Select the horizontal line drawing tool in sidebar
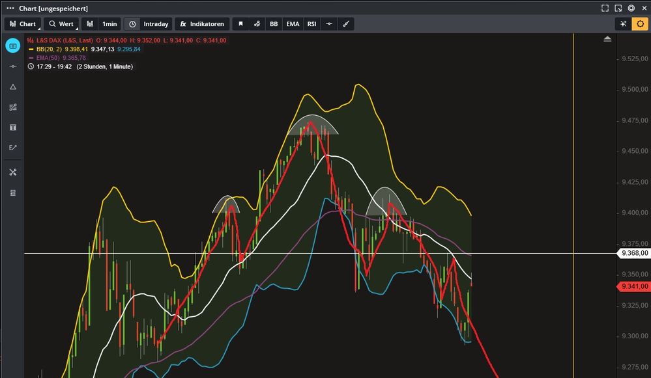The image size is (651, 378). [x=12, y=66]
